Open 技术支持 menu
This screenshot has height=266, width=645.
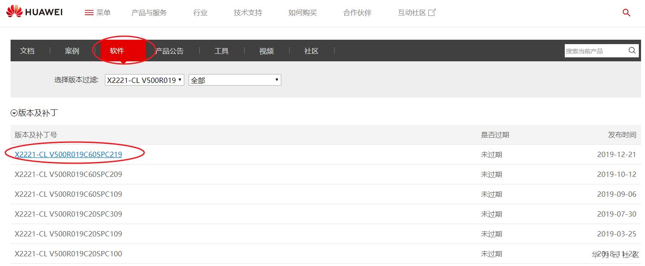coord(248,13)
